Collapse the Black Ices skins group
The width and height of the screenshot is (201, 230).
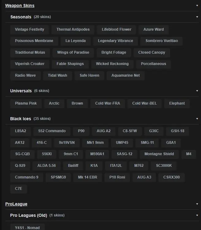click(197, 119)
